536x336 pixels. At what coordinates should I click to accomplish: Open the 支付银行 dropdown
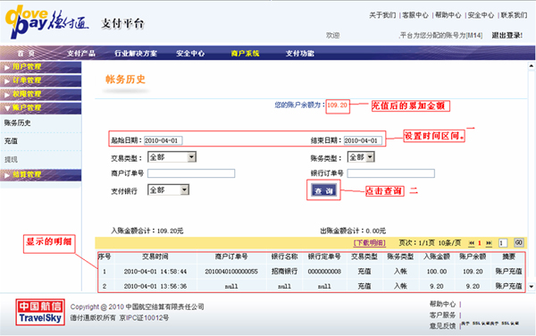(x=168, y=190)
